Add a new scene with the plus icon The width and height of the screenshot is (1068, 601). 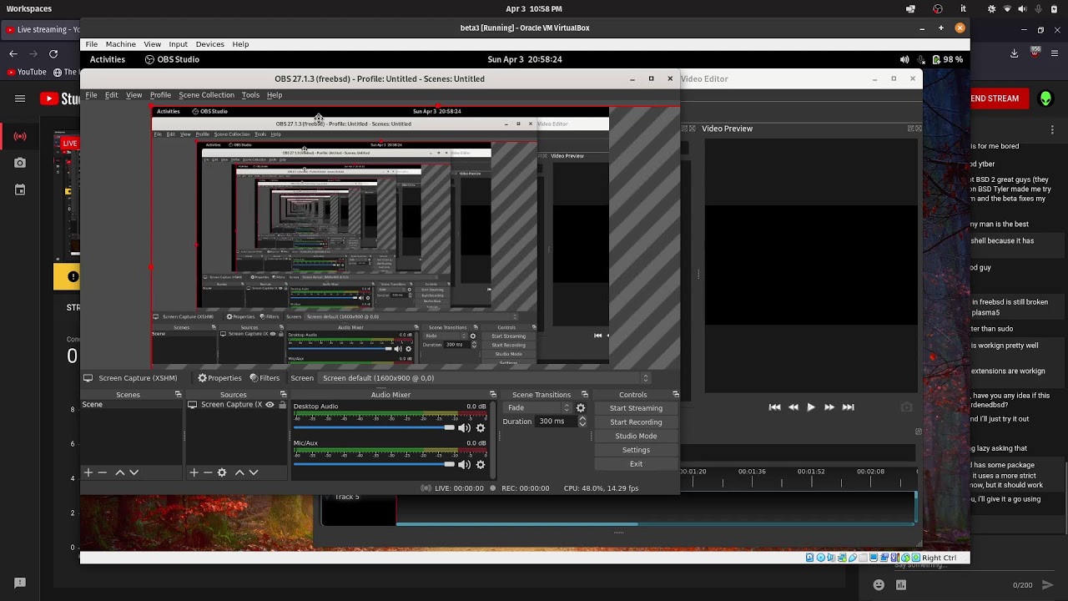pyautogui.click(x=88, y=472)
